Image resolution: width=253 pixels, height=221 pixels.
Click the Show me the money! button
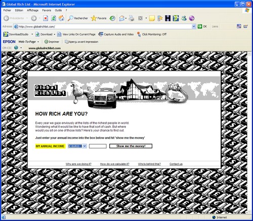(131, 146)
